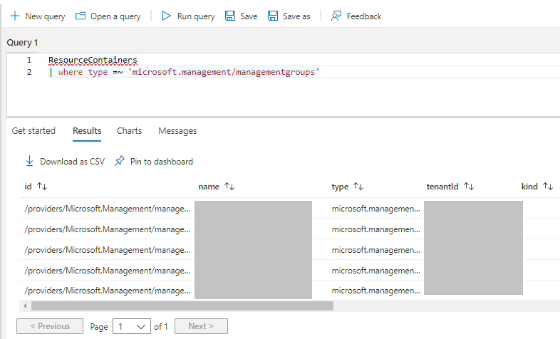The image size is (560, 339).
Task: Switch to the Charts tab
Action: coord(129,131)
